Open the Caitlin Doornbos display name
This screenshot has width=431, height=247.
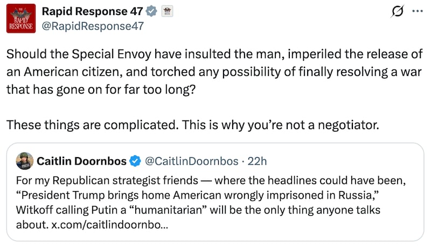pyautogui.click(x=82, y=161)
